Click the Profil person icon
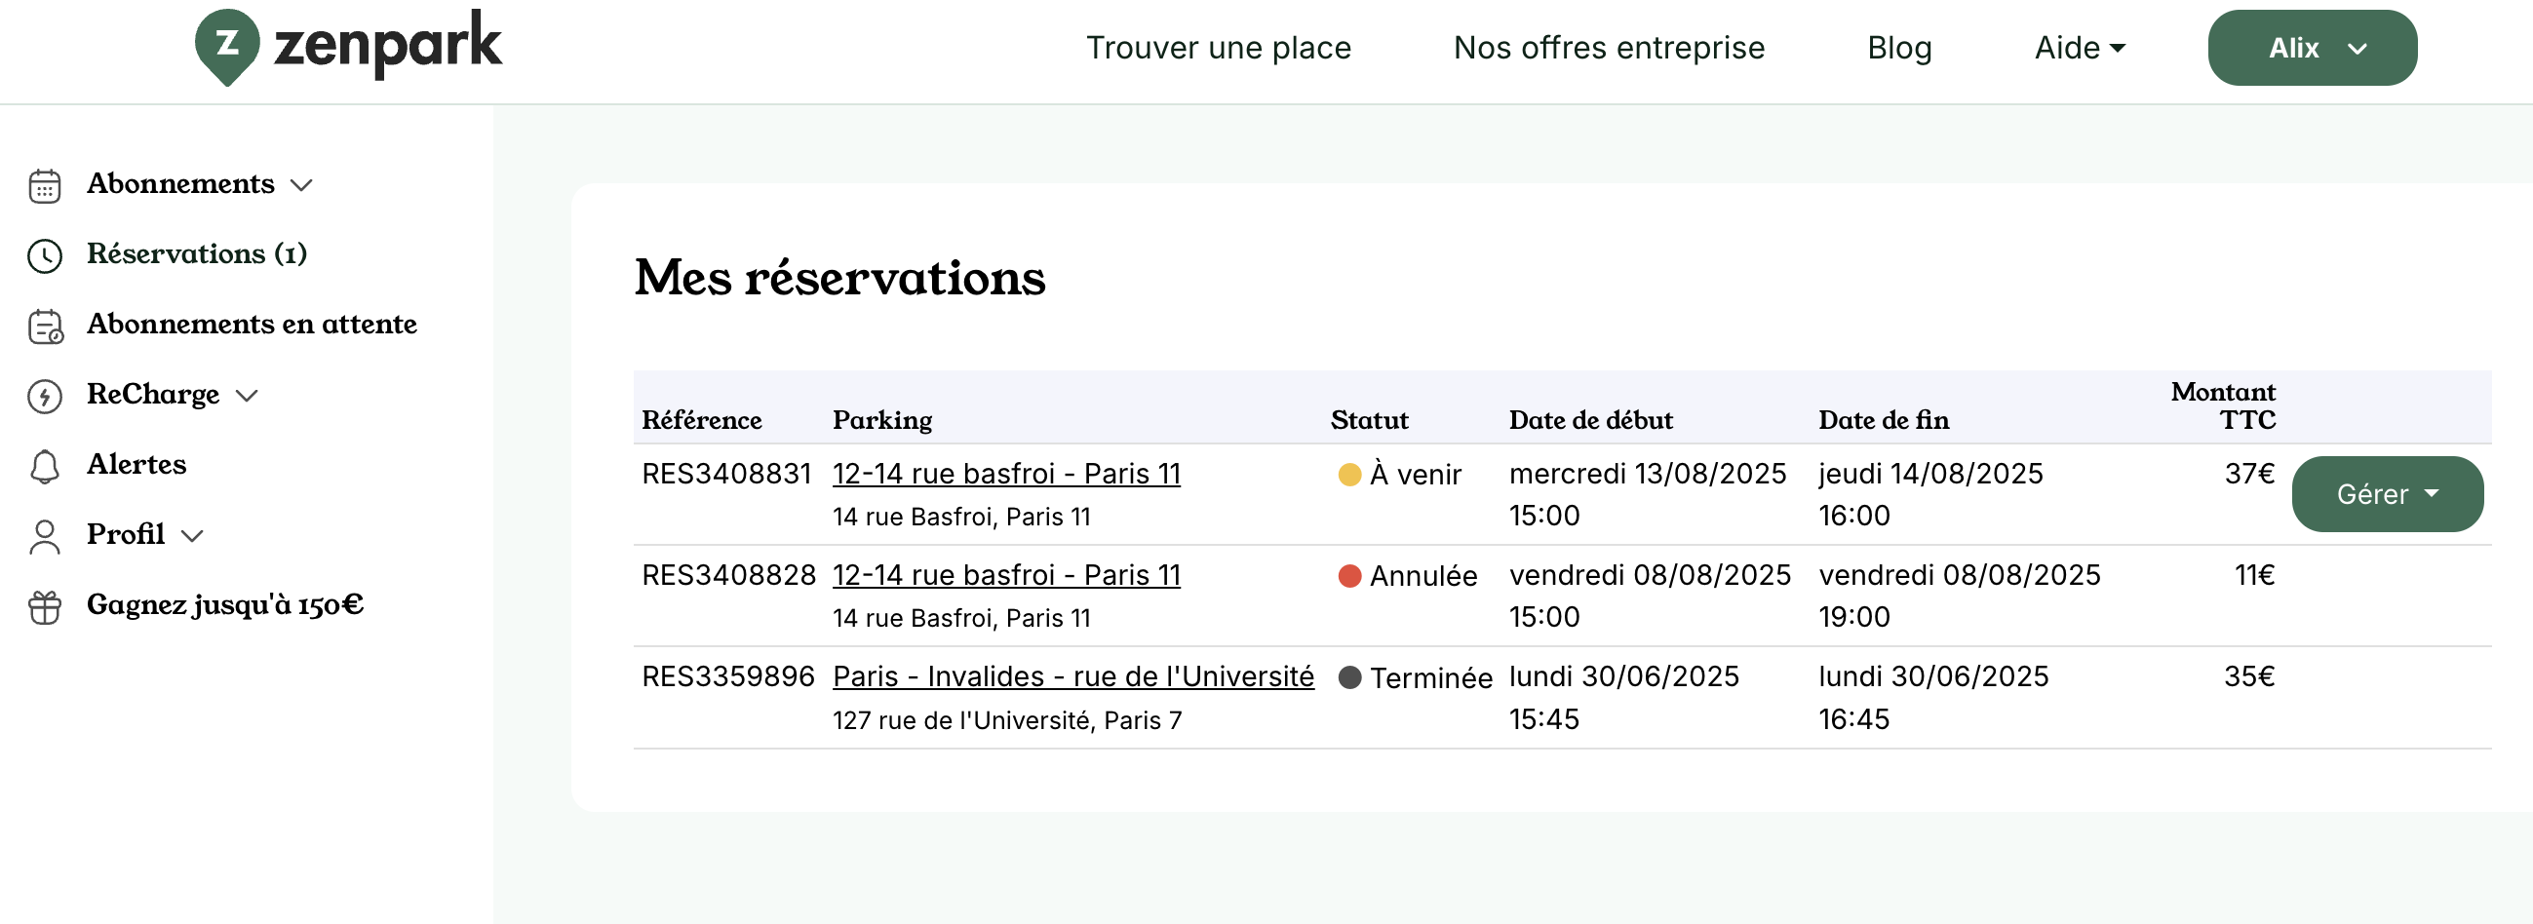 click(x=44, y=536)
